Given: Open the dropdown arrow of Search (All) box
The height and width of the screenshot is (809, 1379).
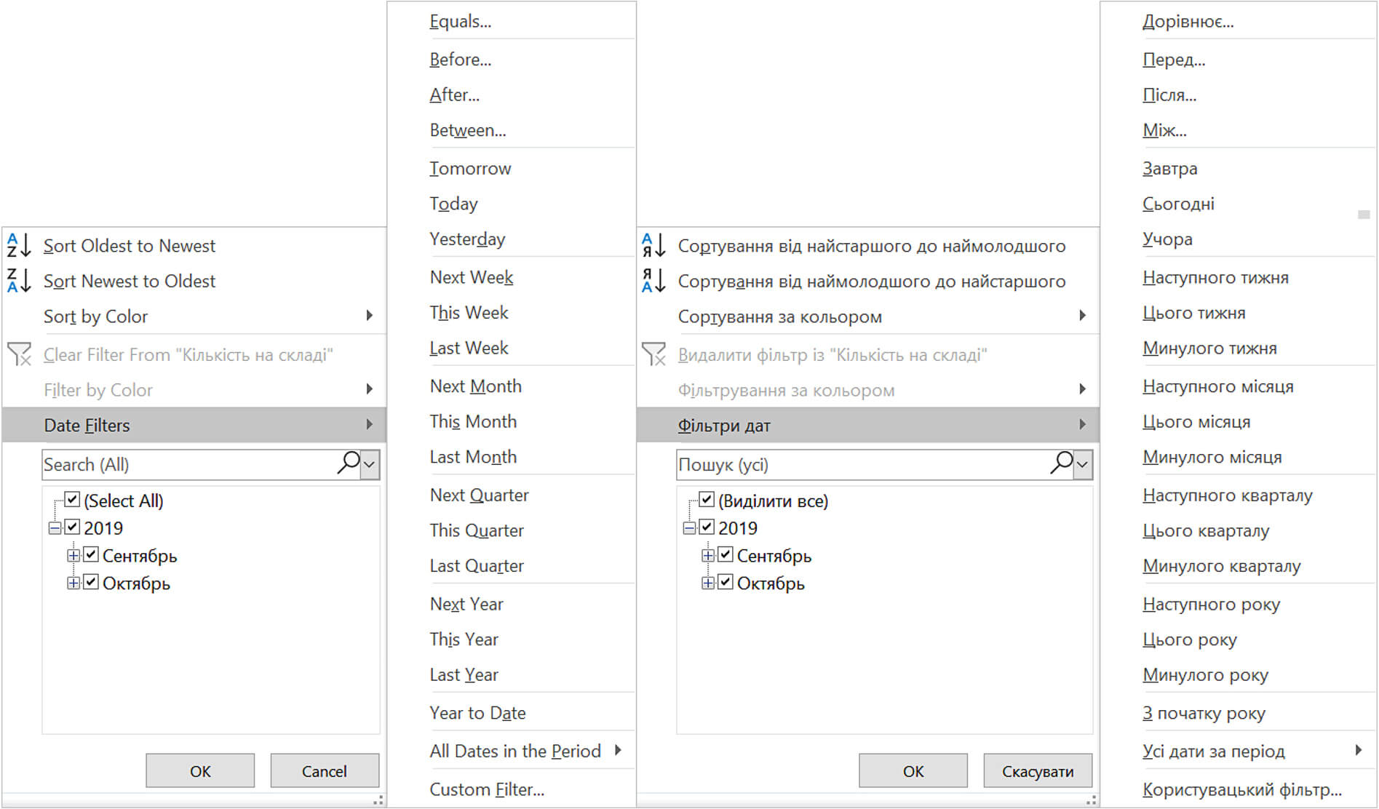Looking at the screenshot, I should (x=370, y=464).
